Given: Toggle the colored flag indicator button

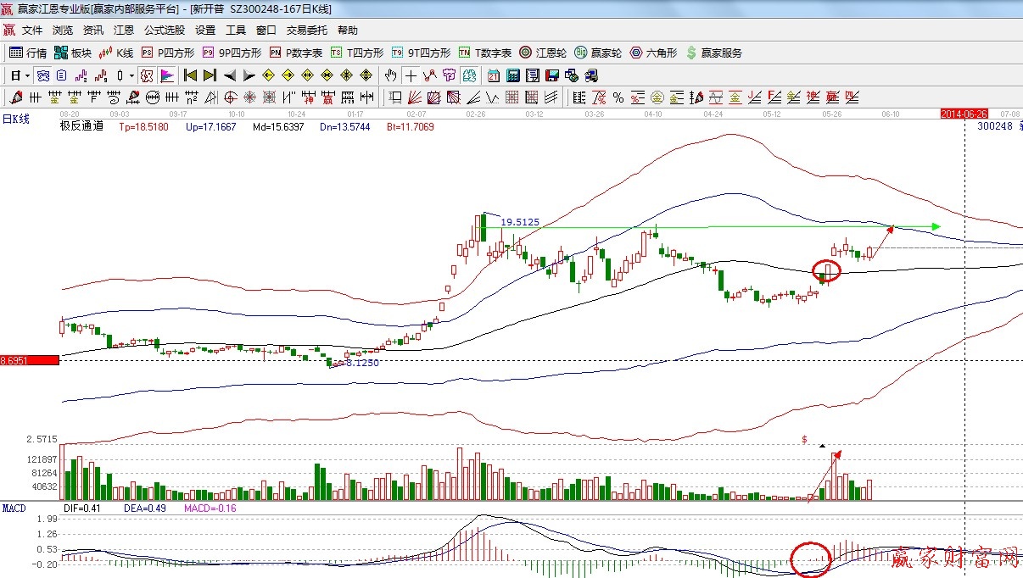Looking at the screenshot, I should click(x=166, y=75).
